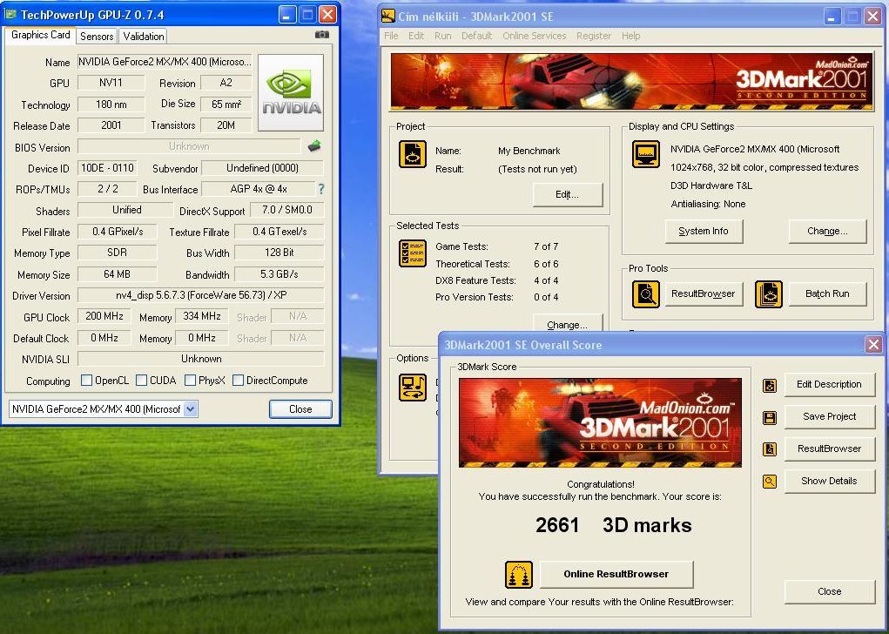The width and height of the screenshot is (889, 634).
Task: Click the NVIDIA logo in GPU-Z
Action: click(x=291, y=92)
